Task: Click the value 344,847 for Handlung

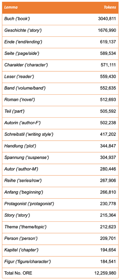Action: [108, 146]
